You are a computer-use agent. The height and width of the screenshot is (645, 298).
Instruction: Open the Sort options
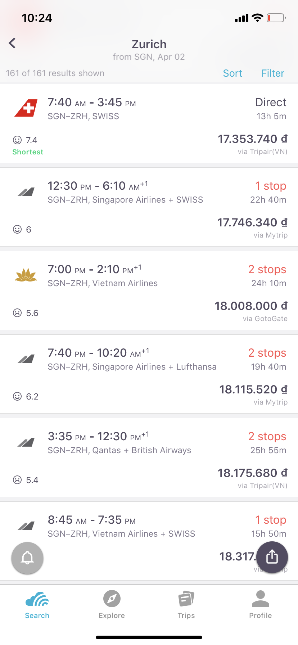pos(232,73)
